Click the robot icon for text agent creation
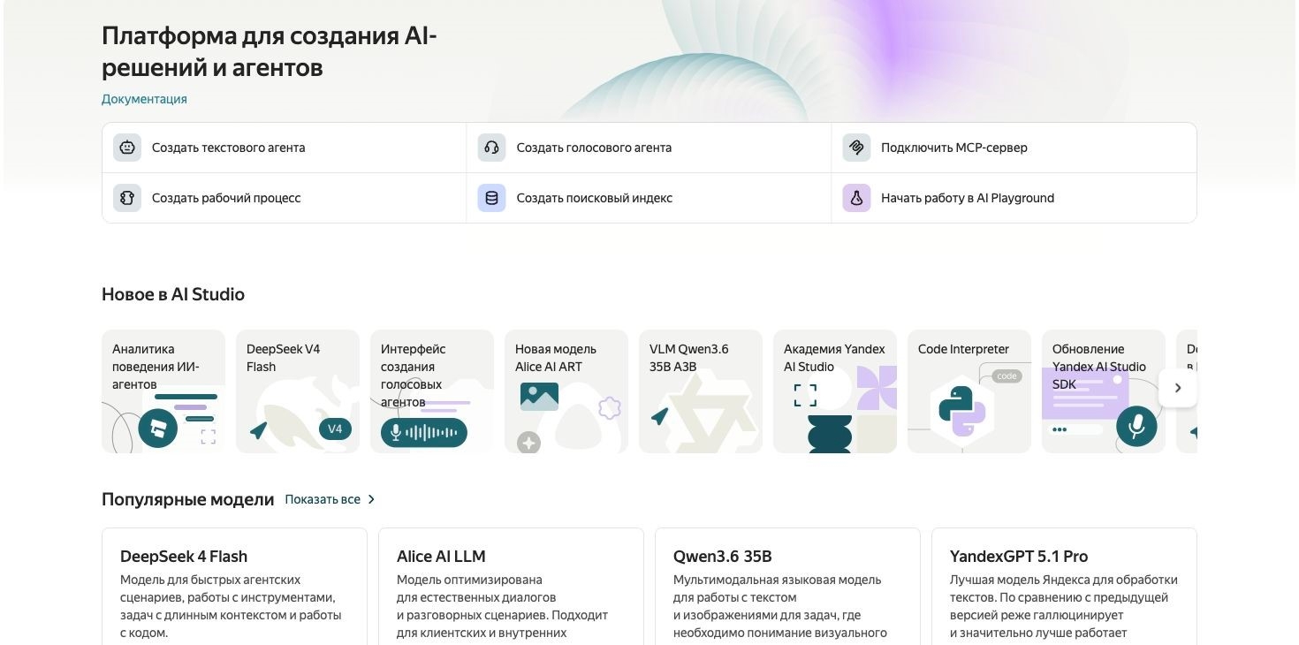The width and height of the screenshot is (1299, 645). (127, 148)
